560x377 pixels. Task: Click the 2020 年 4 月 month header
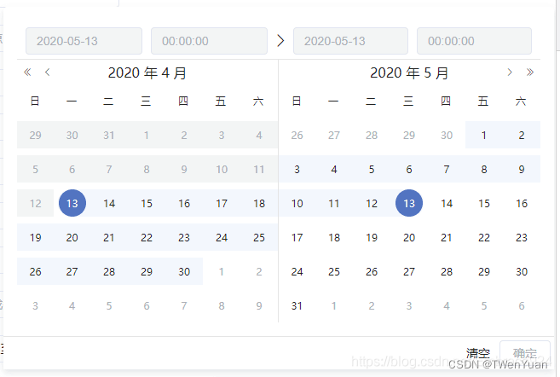(x=147, y=72)
